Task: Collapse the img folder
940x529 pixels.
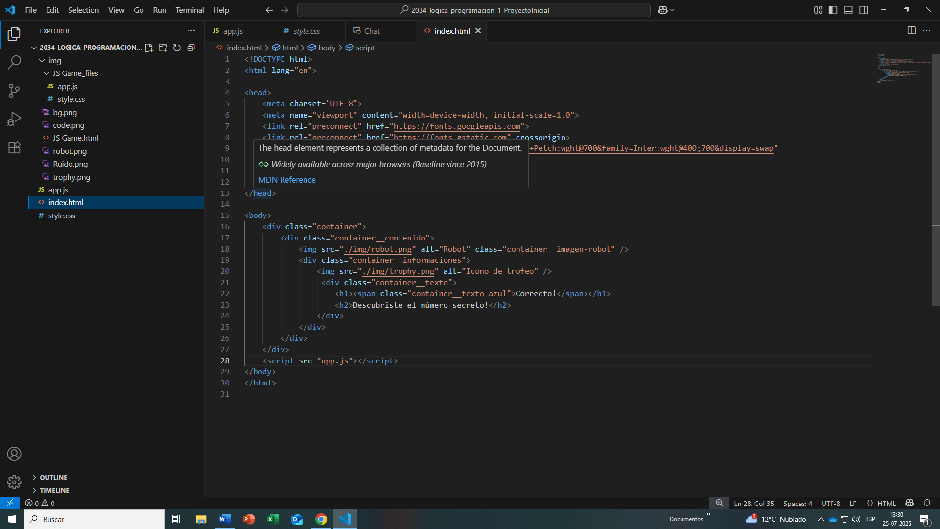Action: tap(42, 61)
